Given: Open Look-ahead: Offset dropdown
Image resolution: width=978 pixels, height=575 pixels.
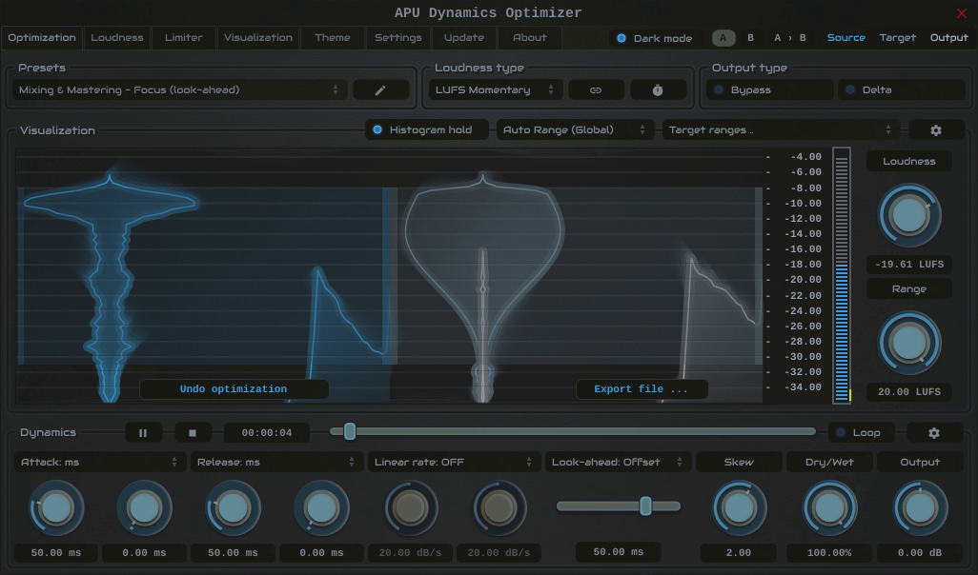Looking at the screenshot, I should (x=618, y=463).
